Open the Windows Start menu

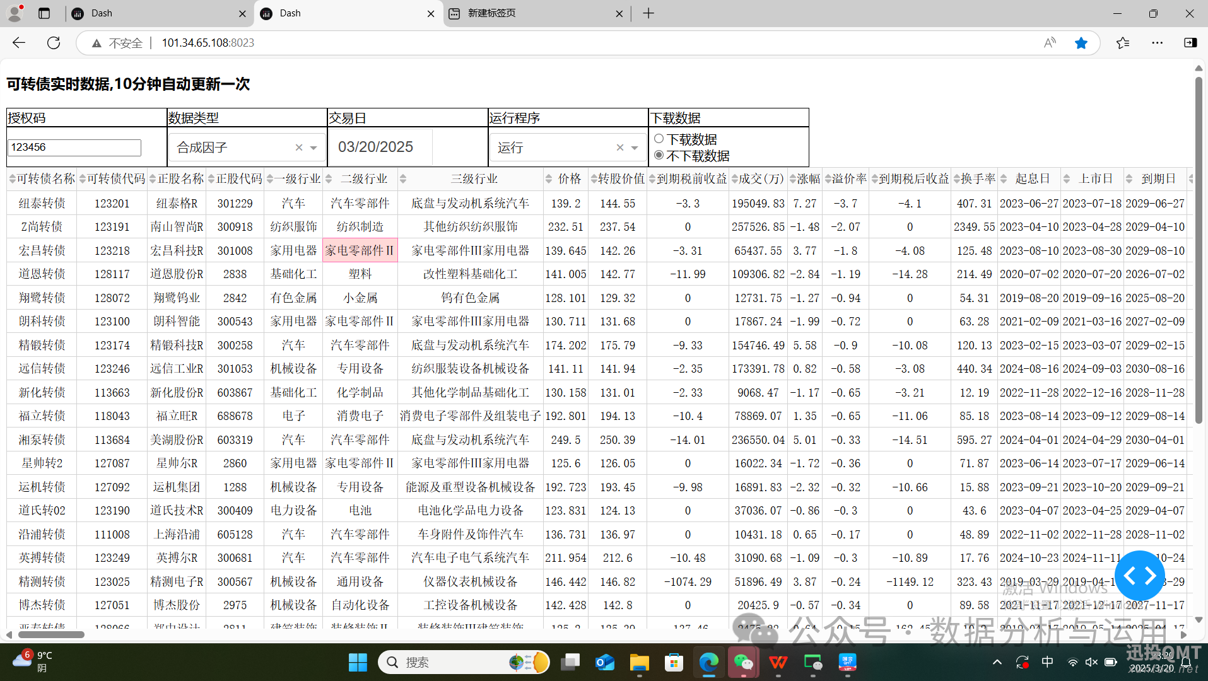358,662
